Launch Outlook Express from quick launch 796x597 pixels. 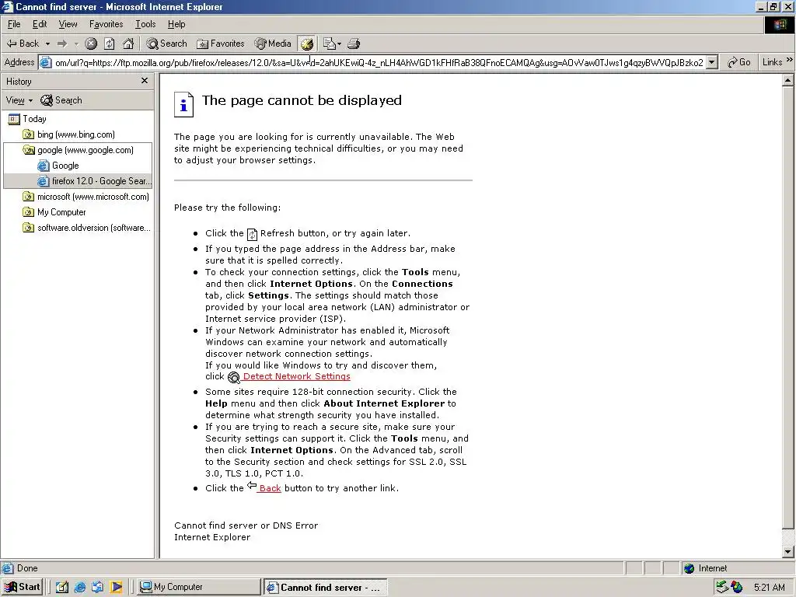point(97,588)
